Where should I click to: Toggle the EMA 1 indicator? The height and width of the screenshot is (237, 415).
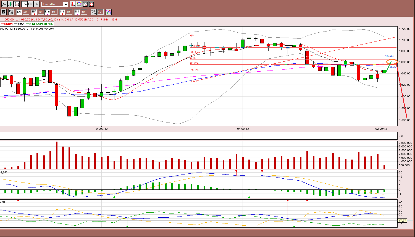(x=34, y=12)
